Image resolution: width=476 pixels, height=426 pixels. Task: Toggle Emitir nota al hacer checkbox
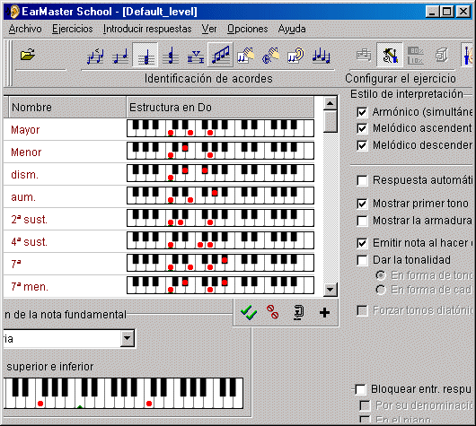362,243
